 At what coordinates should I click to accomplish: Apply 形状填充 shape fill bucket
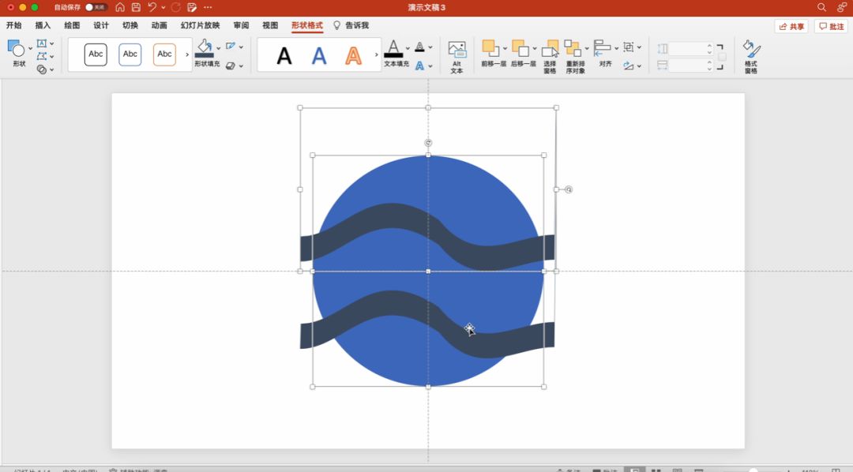tap(205, 48)
